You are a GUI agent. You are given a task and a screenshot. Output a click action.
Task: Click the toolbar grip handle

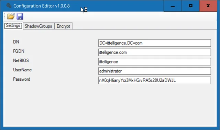[4, 16]
